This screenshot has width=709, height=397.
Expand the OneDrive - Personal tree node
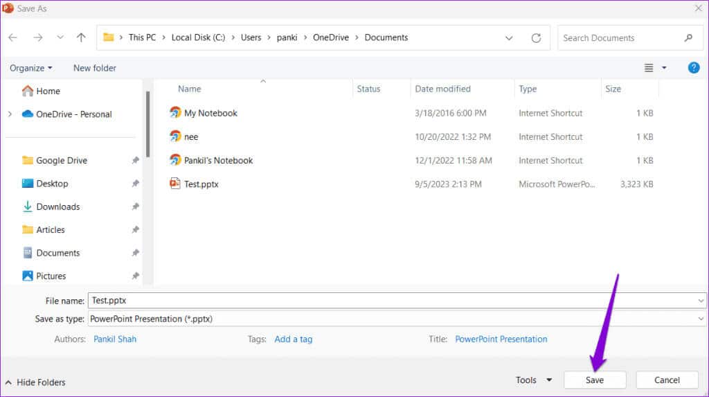click(10, 114)
